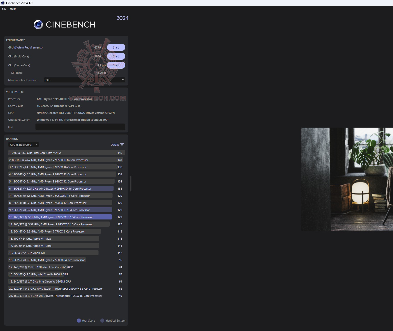
Task: Open the Minimum Test Duration dropdown
Action: pyautogui.click(x=84, y=80)
